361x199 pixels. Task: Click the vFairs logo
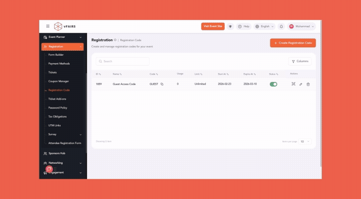point(66,26)
